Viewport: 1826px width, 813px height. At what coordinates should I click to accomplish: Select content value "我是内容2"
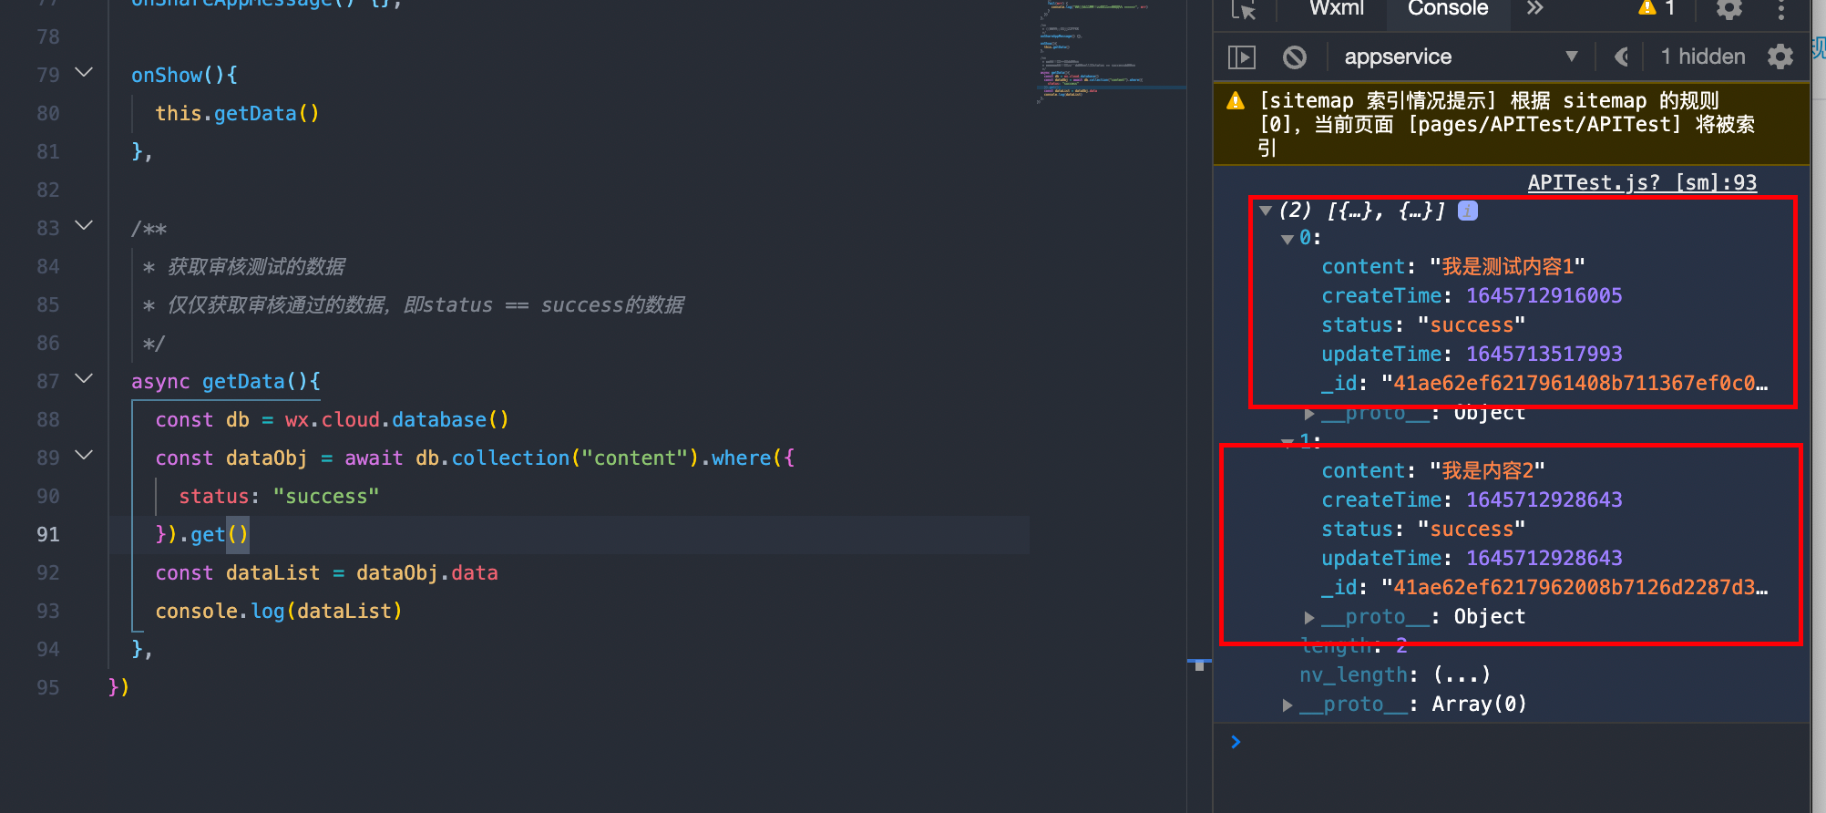point(1487,470)
